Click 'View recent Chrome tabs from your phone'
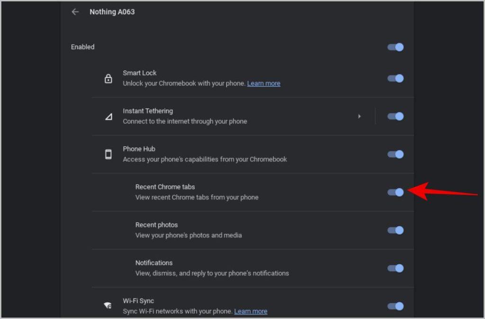Screen dimensions: 485x319 197,197
